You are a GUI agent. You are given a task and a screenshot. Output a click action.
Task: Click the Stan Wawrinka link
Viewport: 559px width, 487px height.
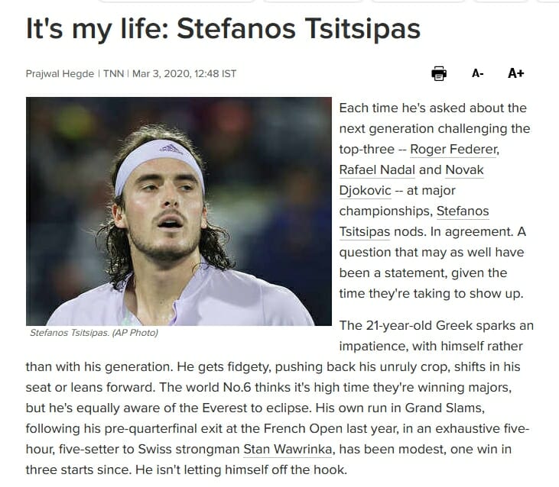[288, 450]
